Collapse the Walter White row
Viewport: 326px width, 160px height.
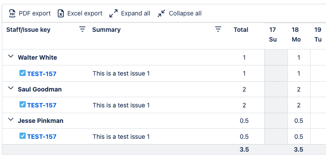11,56
